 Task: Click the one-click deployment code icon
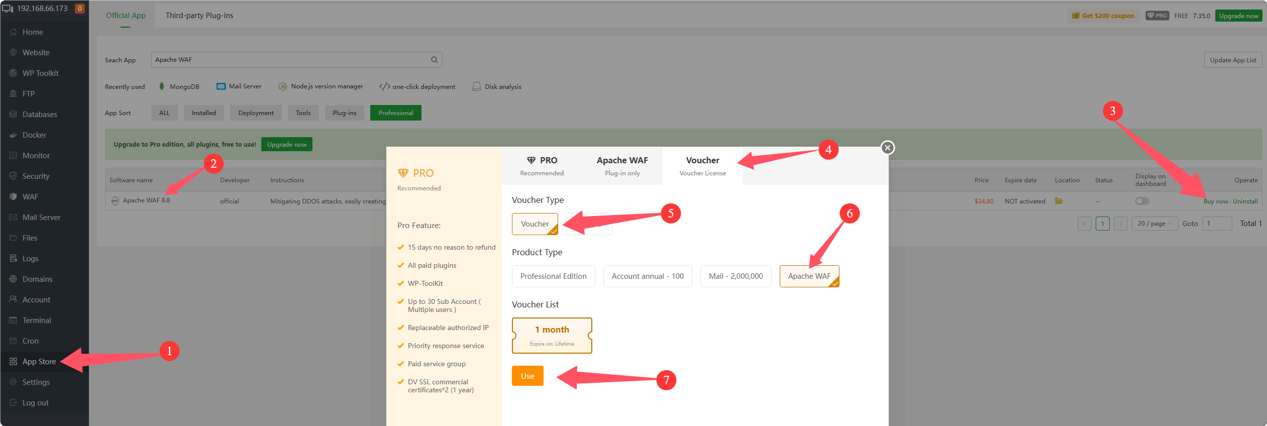tap(385, 86)
